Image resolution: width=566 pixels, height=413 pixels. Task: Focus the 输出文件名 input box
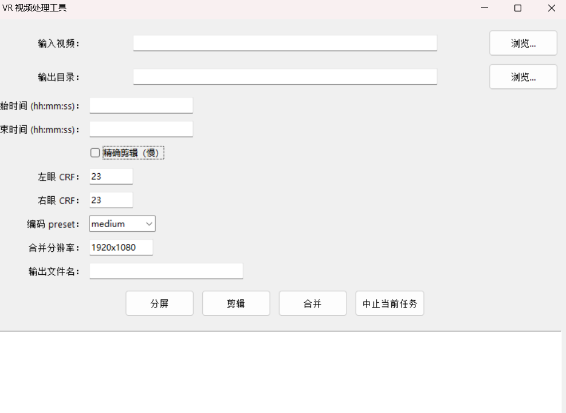click(166, 271)
